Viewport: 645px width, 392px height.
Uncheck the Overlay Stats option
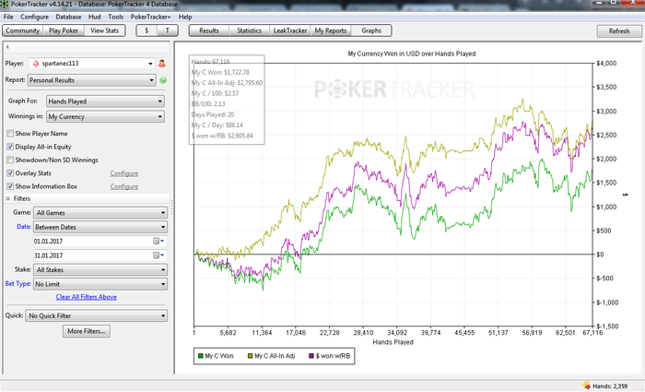point(10,173)
